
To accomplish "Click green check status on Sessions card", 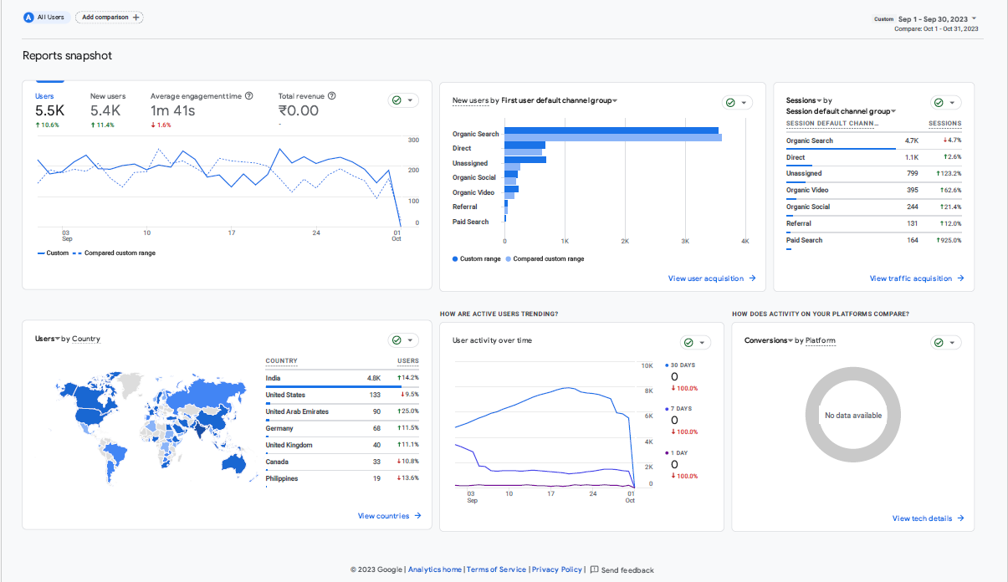I will tap(939, 103).
